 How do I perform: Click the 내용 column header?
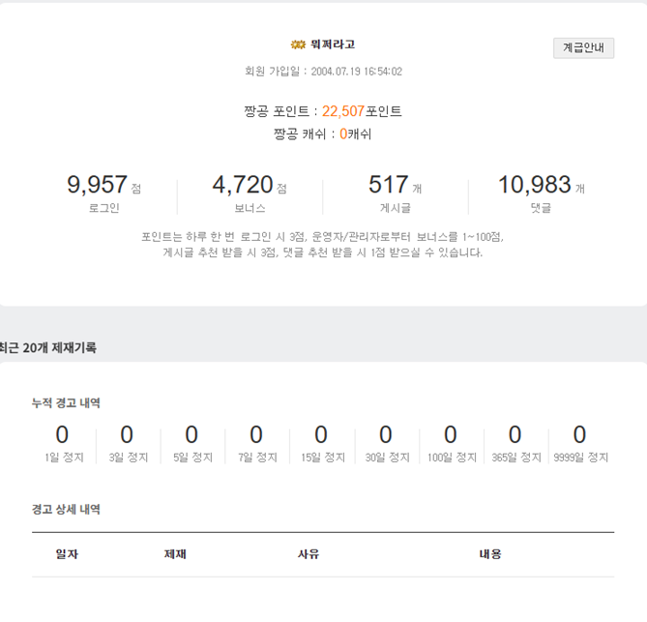click(490, 554)
